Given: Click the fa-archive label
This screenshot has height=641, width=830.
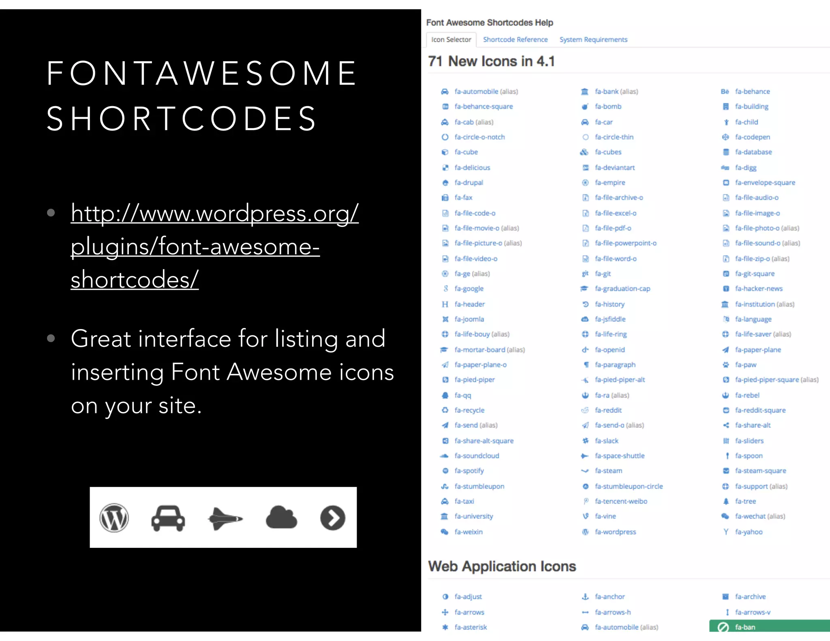Looking at the screenshot, I should coord(750,596).
